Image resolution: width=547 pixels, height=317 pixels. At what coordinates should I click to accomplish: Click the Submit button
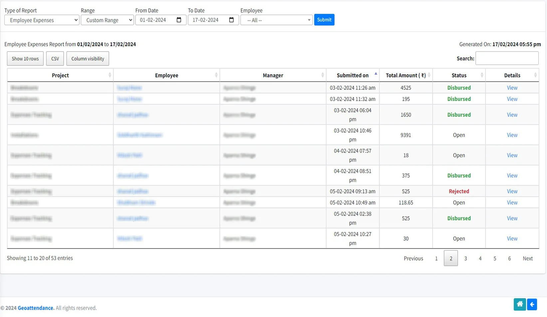[324, 20]
